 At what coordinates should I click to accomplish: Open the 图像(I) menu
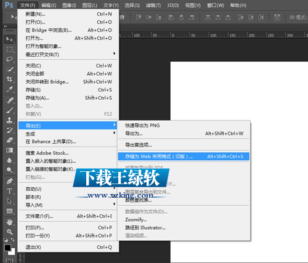[69, 5]
